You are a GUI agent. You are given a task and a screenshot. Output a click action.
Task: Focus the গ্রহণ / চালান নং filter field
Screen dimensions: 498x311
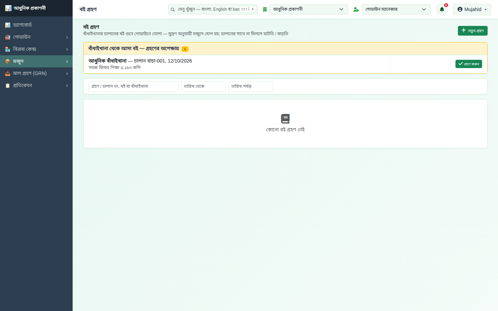coord(133,86)
